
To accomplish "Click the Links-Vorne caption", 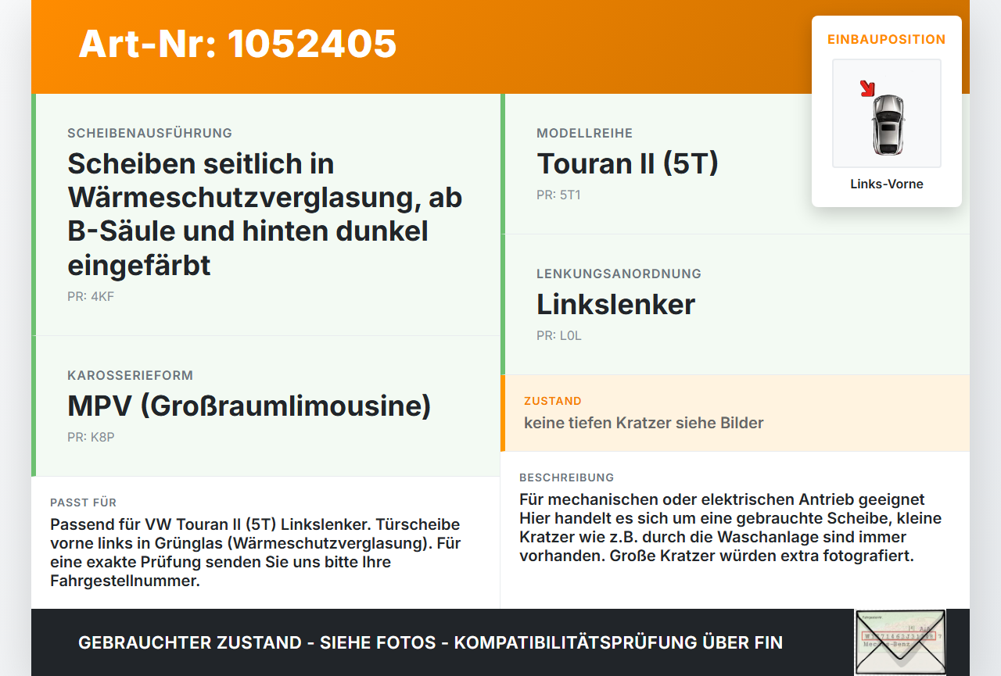I will click(x=887, y=184).
